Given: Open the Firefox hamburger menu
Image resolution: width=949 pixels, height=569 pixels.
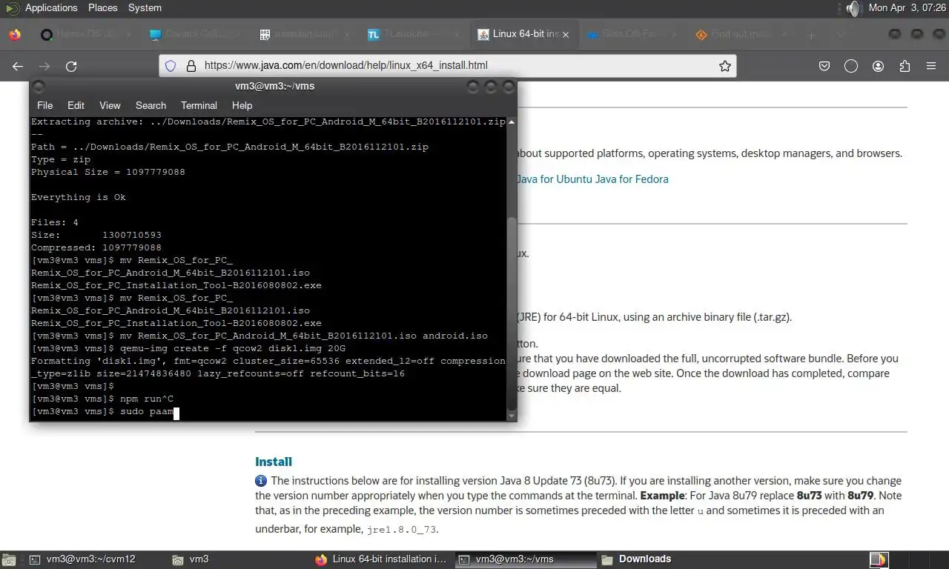Looking at the screenshot, I should click(931, 66).
